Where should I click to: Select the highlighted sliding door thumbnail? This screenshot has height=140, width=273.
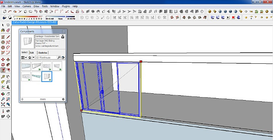pos(47,76)
